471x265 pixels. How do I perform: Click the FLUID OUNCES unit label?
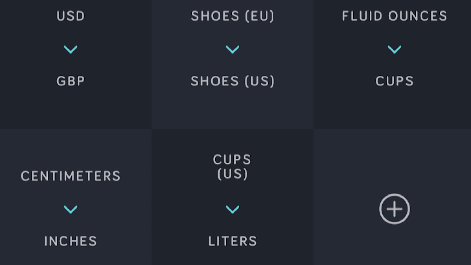[394, 16]
